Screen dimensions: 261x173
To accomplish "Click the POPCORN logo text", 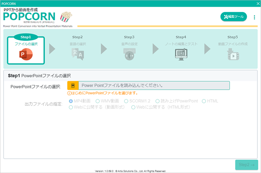I will pos(29,17).
